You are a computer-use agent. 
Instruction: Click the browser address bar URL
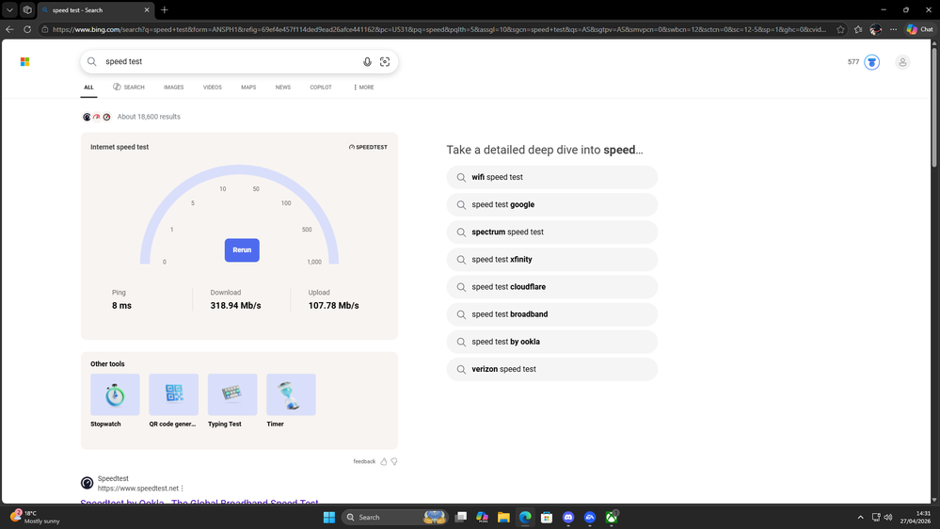438,29
